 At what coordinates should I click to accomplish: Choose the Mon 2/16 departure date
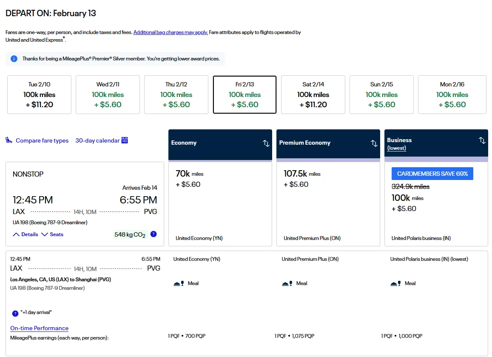coord(452,94)
